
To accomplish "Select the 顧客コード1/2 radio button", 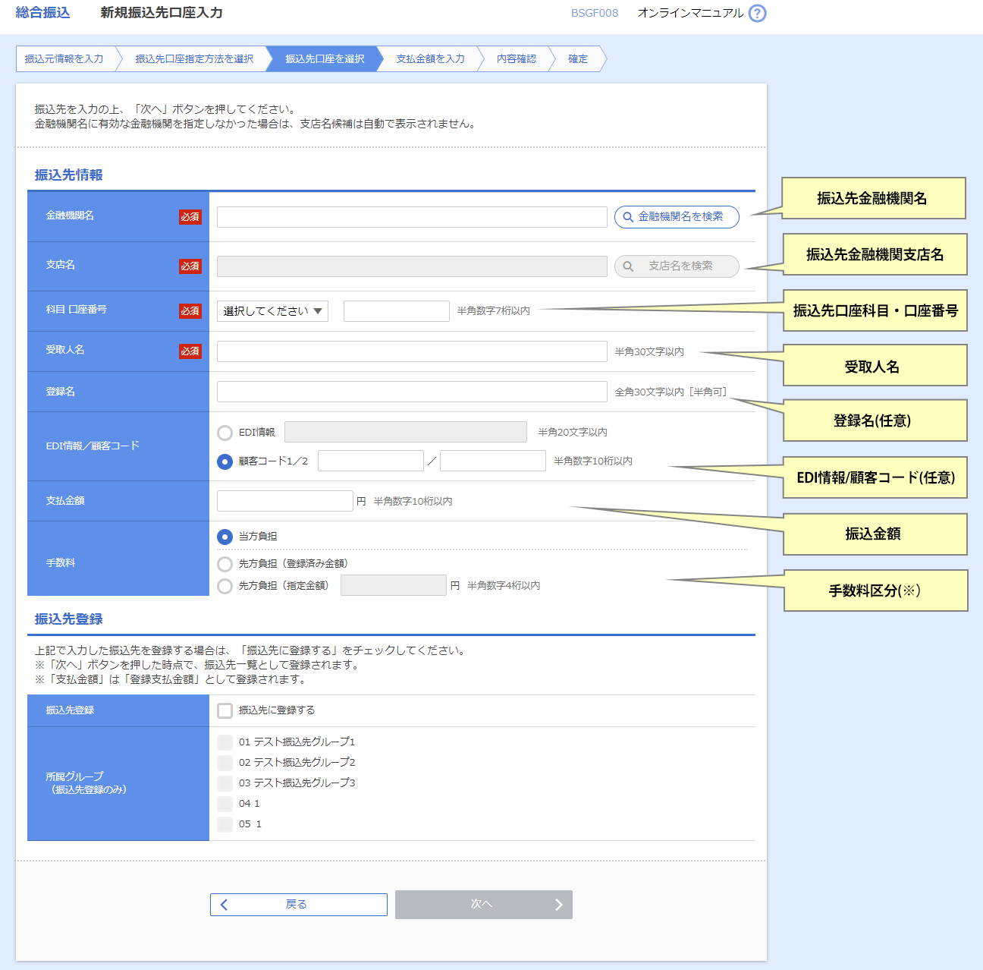I will 225,461.
